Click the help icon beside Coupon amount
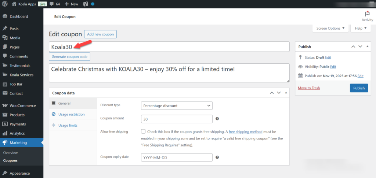Screen dimensions: 376x178 pyautogui.click(x=217, y=119)
